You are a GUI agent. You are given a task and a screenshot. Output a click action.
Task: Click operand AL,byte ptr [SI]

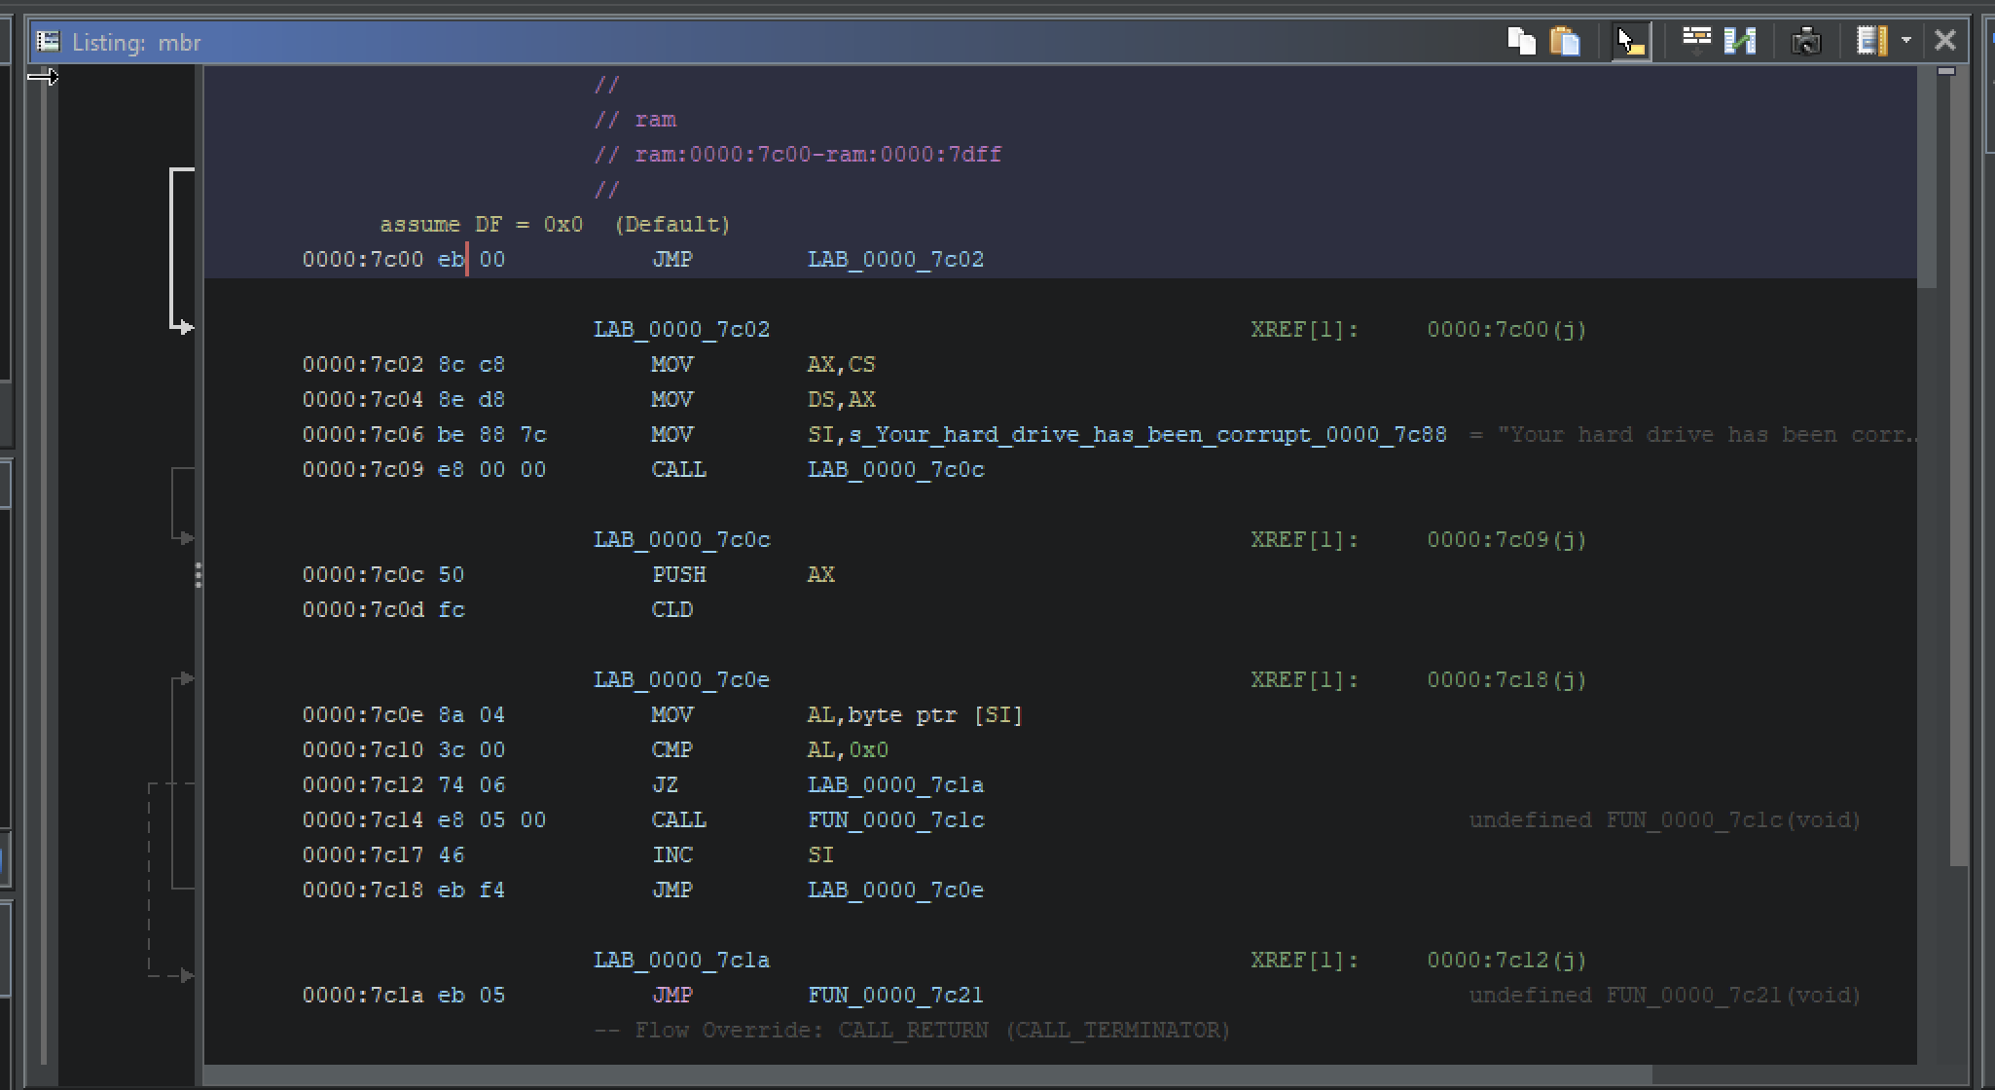coord(915,714)
